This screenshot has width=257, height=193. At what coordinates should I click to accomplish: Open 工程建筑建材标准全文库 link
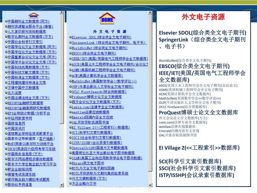[27, 82]
